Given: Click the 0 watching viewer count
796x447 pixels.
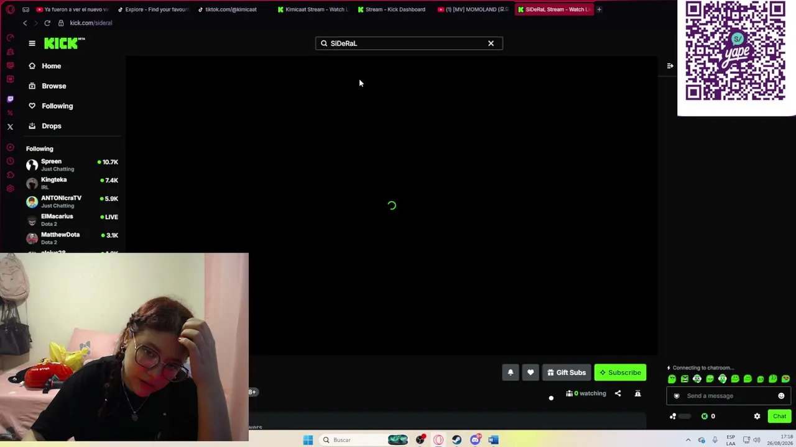Looking at the screenshot, I should pos(586,393).
